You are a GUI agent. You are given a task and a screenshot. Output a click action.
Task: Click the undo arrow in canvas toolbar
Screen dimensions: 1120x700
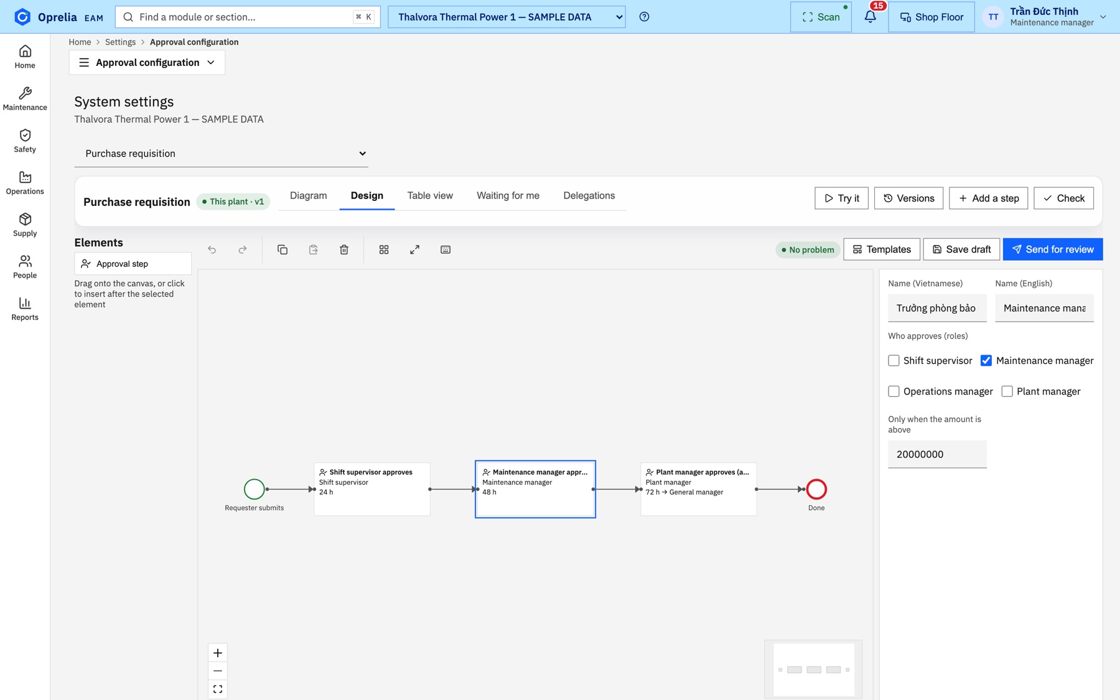pyautogui.click(x=212, y=250)
